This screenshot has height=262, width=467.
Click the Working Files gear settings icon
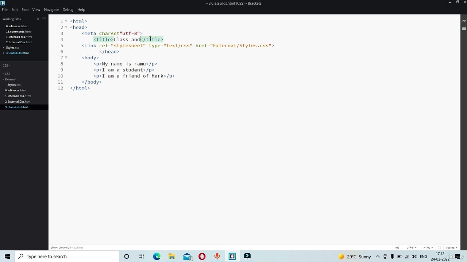(x=38, y=19)
